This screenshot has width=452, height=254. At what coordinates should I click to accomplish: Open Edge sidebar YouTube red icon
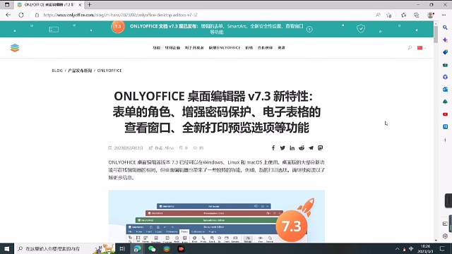(445, 114)
